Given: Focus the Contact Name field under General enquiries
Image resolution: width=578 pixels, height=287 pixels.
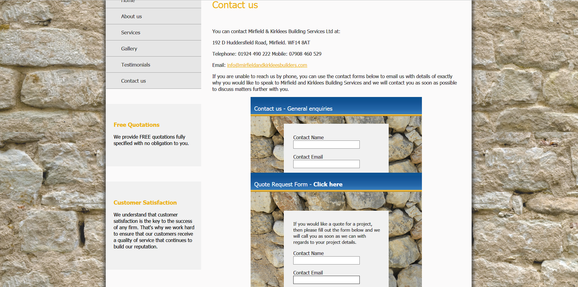Looking at the screenshot, I should coord(326,145).
